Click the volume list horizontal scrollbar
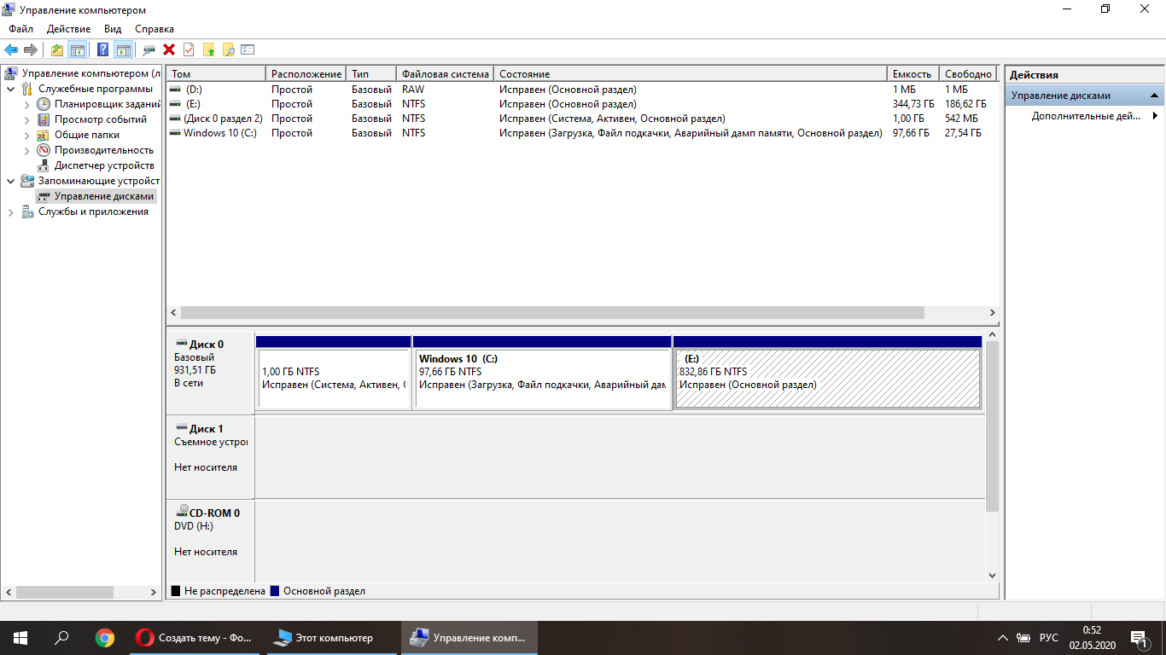Image resolution: width=1166 pixels, height=655 pixels. coord(552,313)
